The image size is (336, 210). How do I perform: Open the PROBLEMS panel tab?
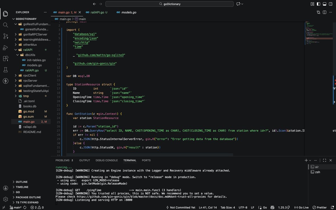pos(64,160)
